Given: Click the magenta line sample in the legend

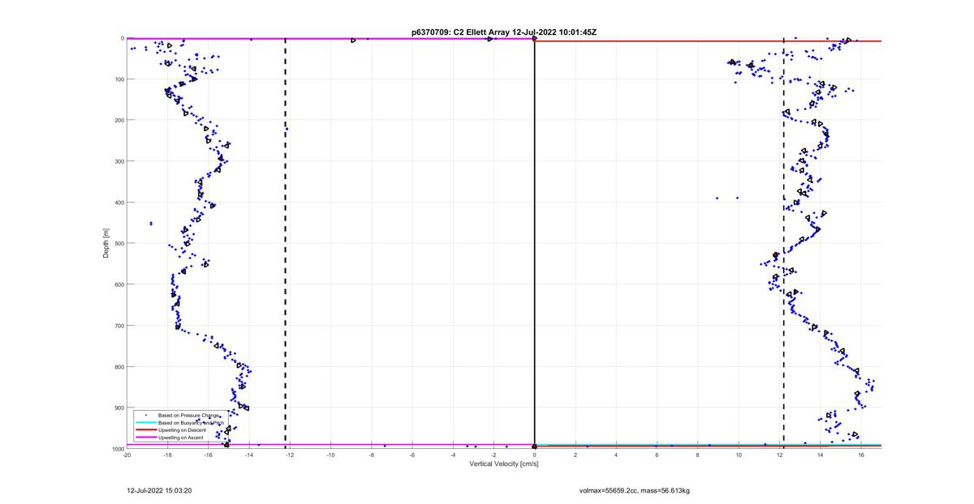Looking at the screenshot, I should click(x=145, y=438).
